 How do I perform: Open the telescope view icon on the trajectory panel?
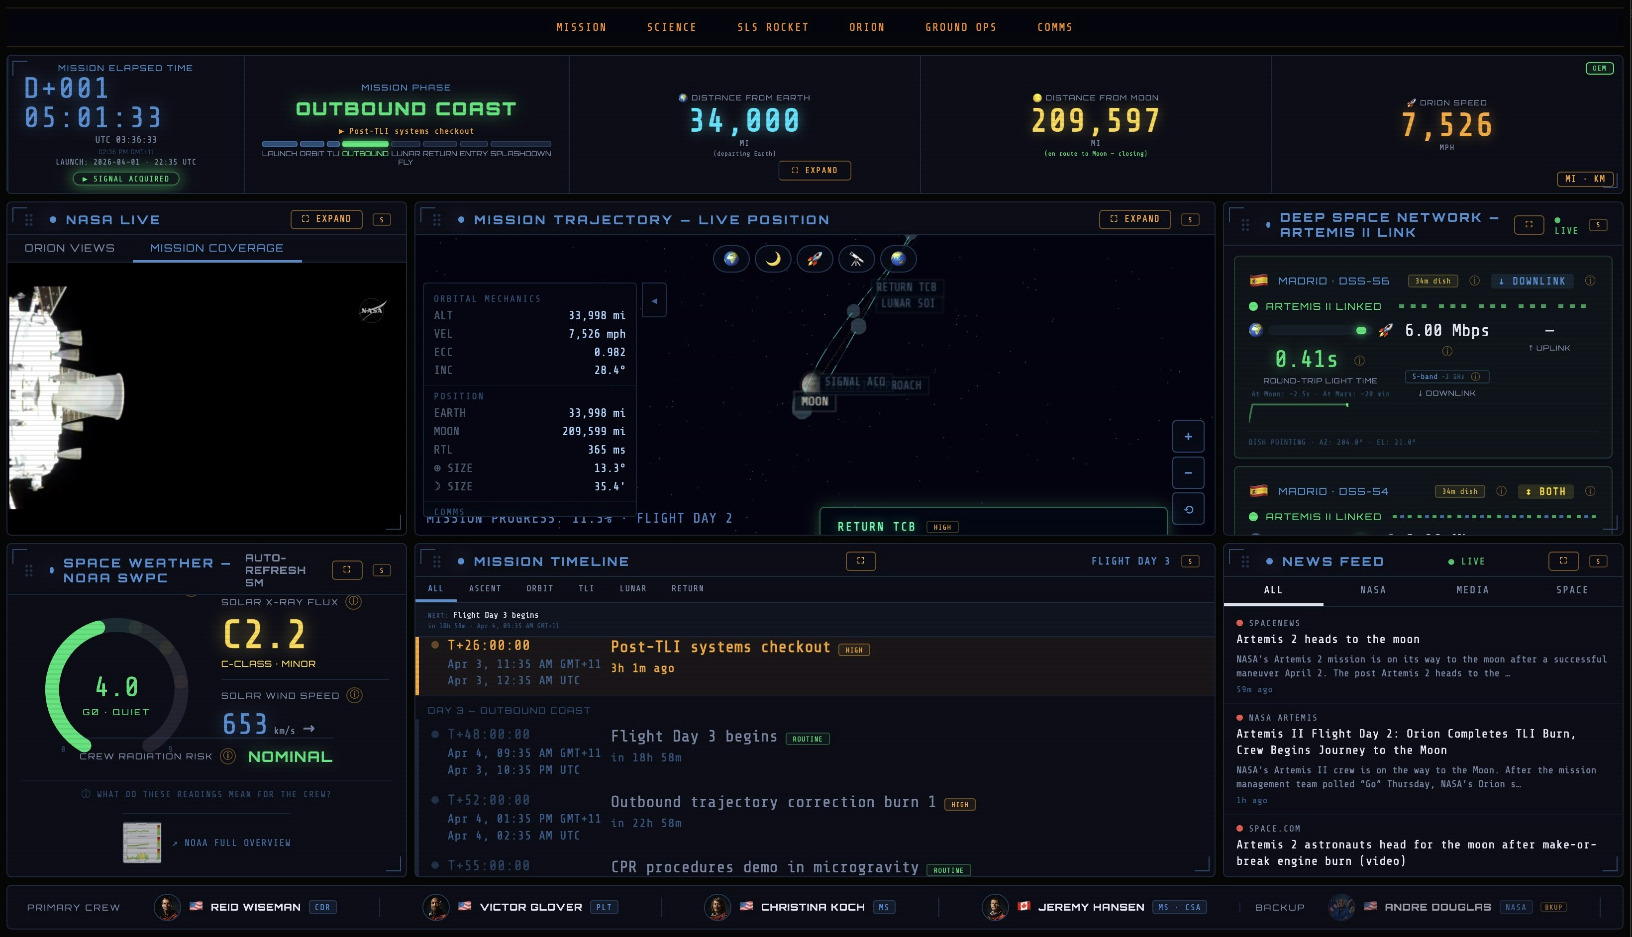pos(856,259)
